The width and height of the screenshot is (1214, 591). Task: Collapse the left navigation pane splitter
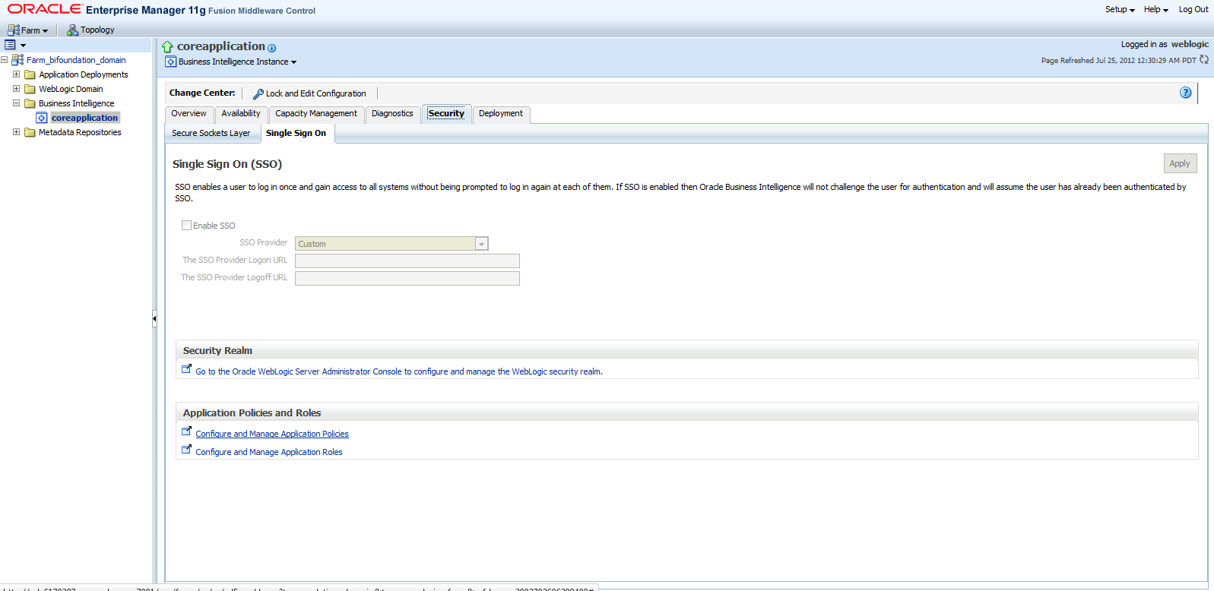point(154,319)
